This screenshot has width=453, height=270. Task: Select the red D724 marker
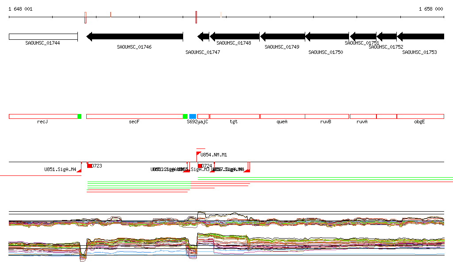200,166
